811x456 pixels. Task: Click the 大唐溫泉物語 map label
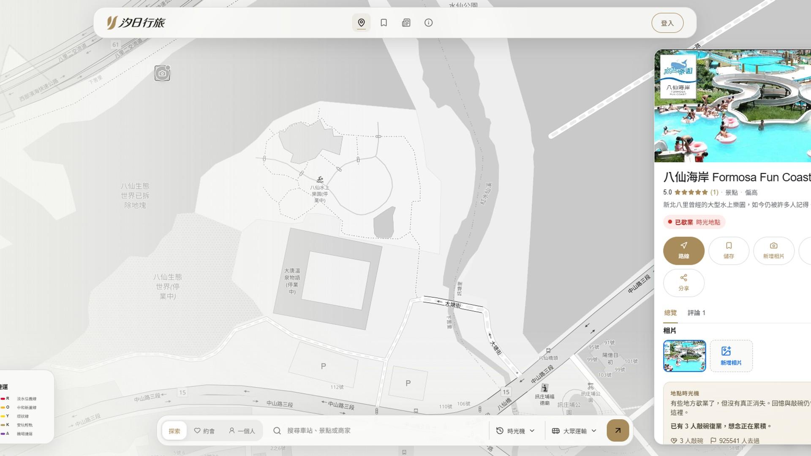point(292,281)
